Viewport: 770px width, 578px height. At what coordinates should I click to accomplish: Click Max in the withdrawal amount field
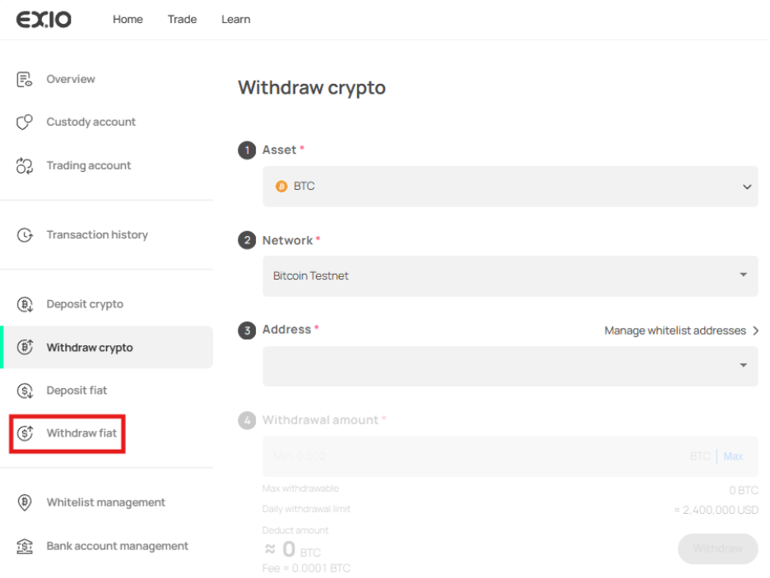click(x=733, y=456)
